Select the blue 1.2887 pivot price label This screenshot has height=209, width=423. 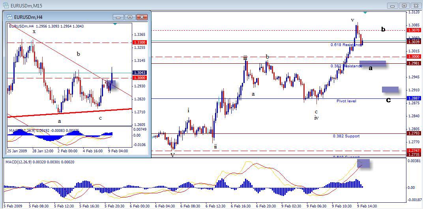tap(414, 98)
